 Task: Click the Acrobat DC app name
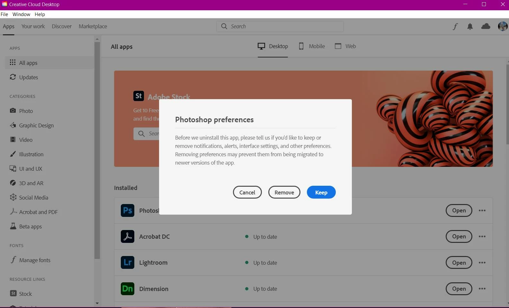154,236
